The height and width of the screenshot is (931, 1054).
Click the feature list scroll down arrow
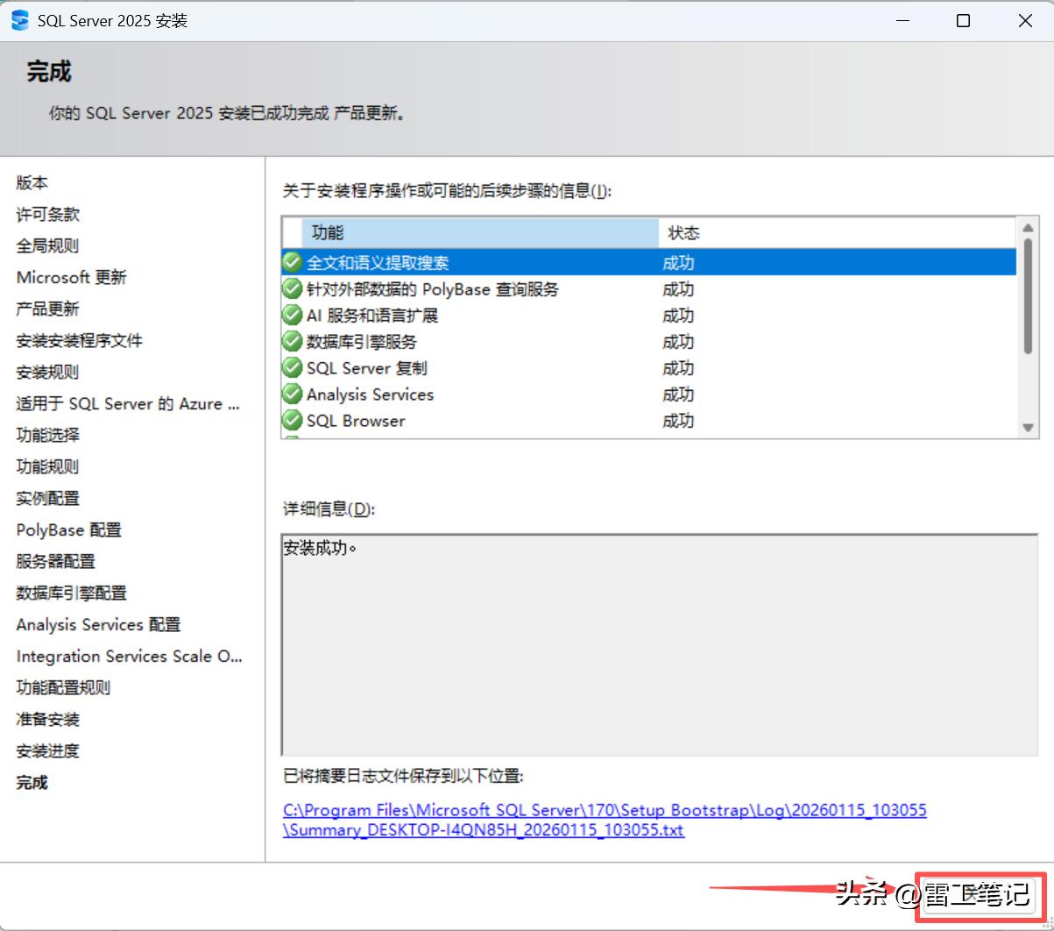[1029, 427]
